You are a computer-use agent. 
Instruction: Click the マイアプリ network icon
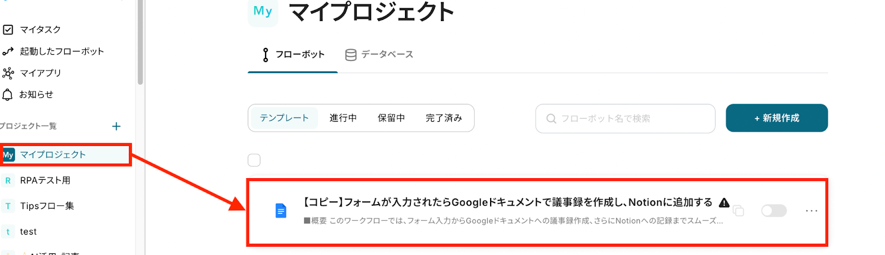coord(8,73)
